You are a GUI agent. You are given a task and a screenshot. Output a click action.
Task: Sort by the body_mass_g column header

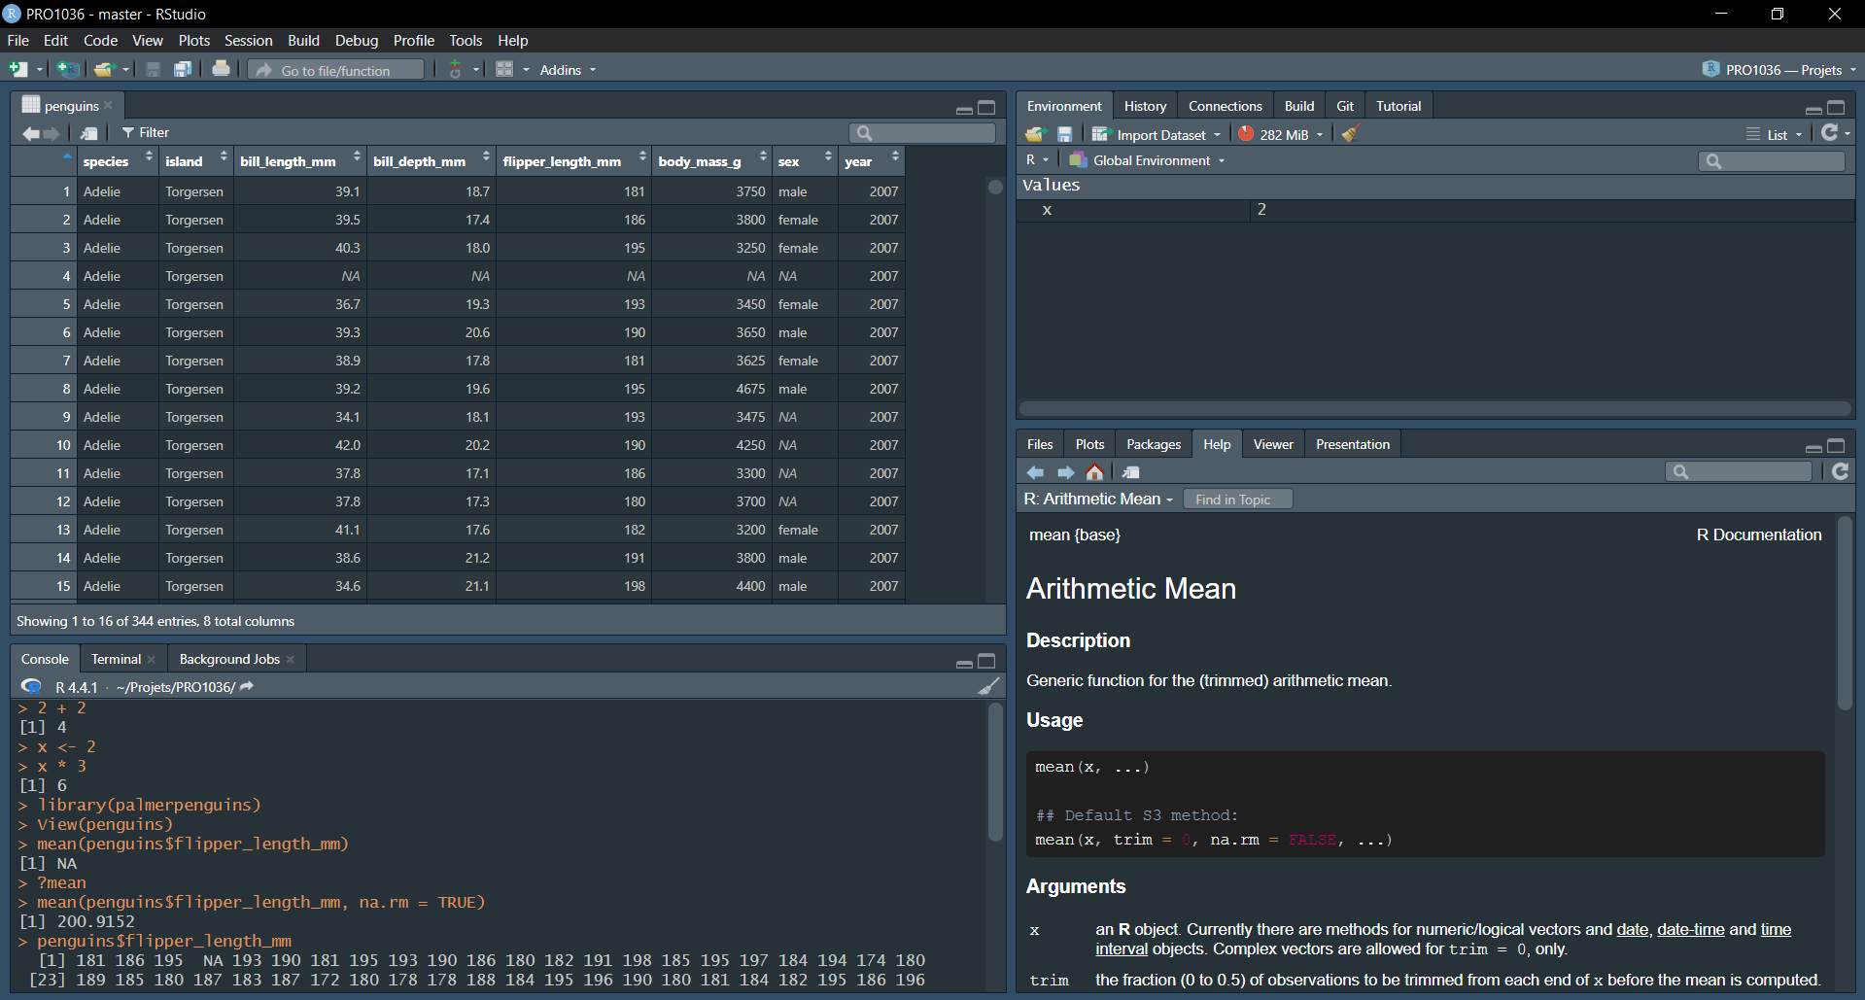click(700, 161)
